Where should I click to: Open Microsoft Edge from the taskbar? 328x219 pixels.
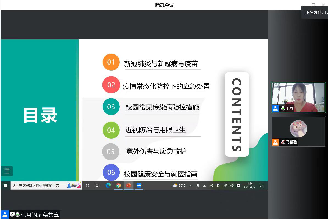click(108, 185)
